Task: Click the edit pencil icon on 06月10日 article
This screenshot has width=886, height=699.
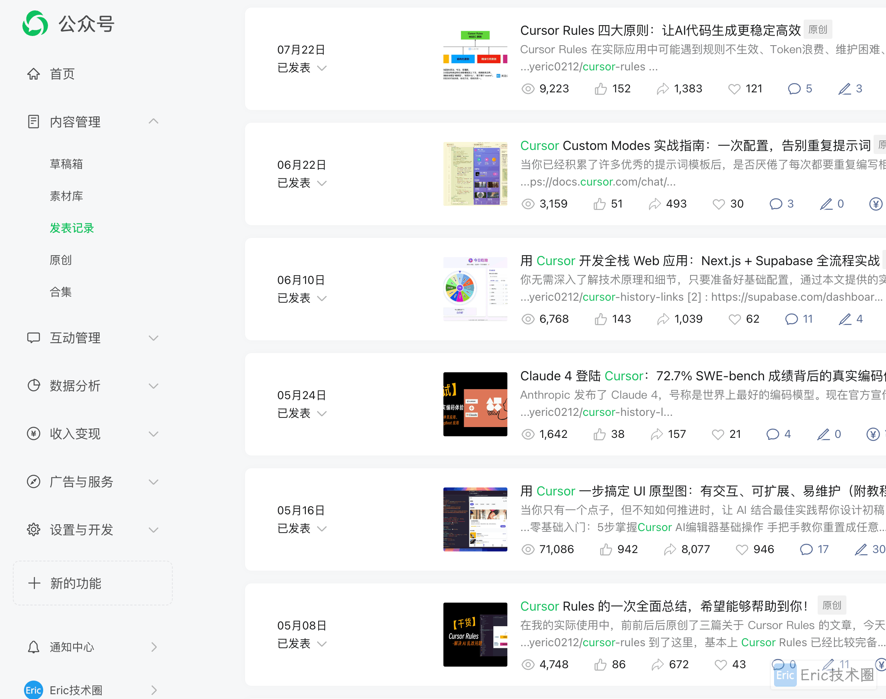Action: (845, 319)
